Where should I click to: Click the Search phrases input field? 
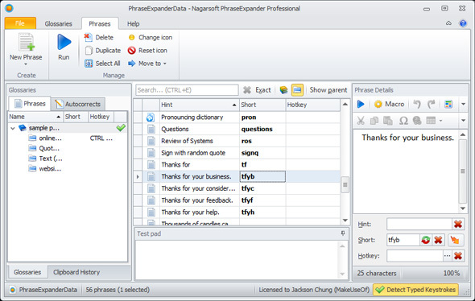[187, 90]
